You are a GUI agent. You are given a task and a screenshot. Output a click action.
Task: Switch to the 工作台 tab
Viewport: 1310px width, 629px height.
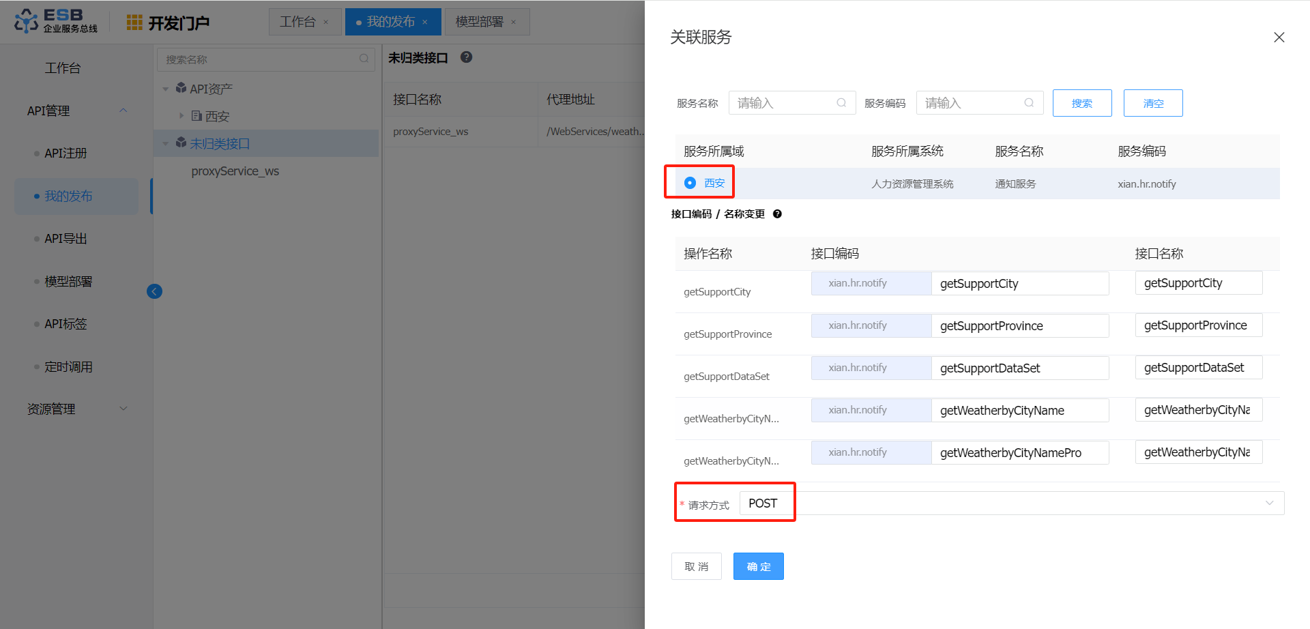pyautogui.click(x=297, y=22)
